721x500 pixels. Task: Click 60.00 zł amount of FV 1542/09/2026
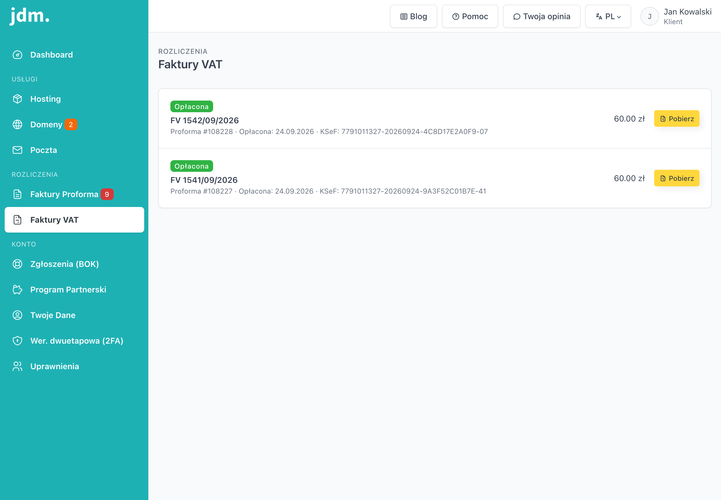(629, 119)
